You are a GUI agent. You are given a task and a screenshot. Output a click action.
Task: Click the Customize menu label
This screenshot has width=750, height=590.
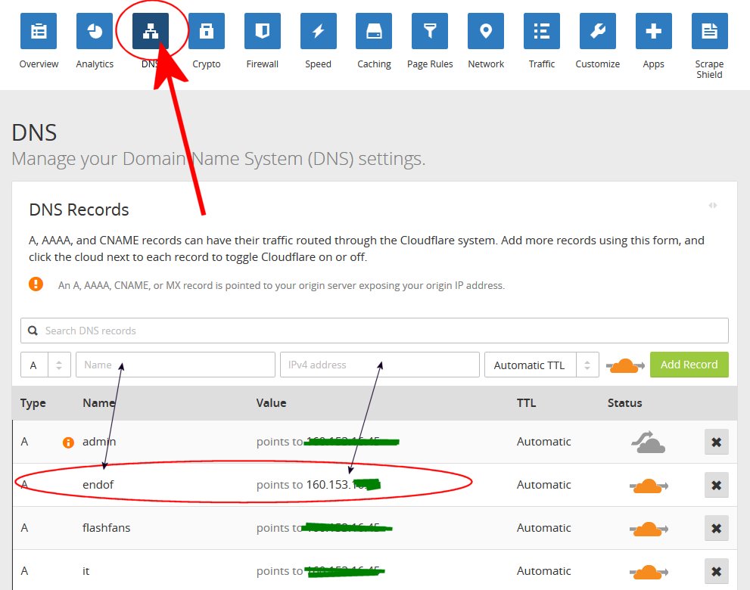point(597,64)
